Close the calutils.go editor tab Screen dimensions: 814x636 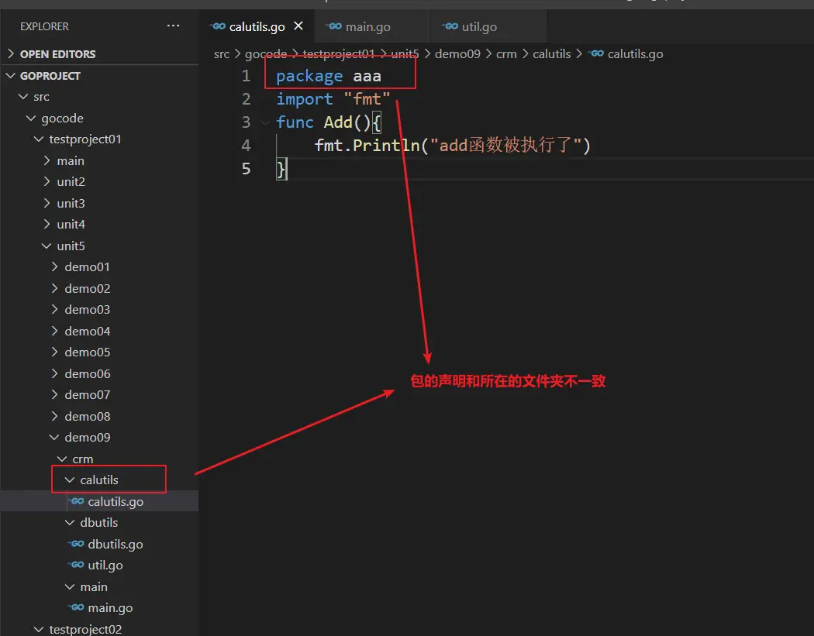click(298, 26)
